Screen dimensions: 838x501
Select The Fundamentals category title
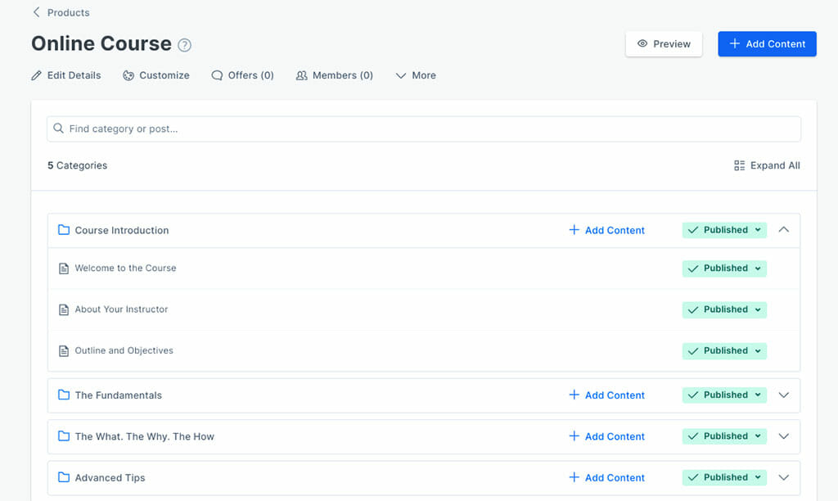(118, 395)
